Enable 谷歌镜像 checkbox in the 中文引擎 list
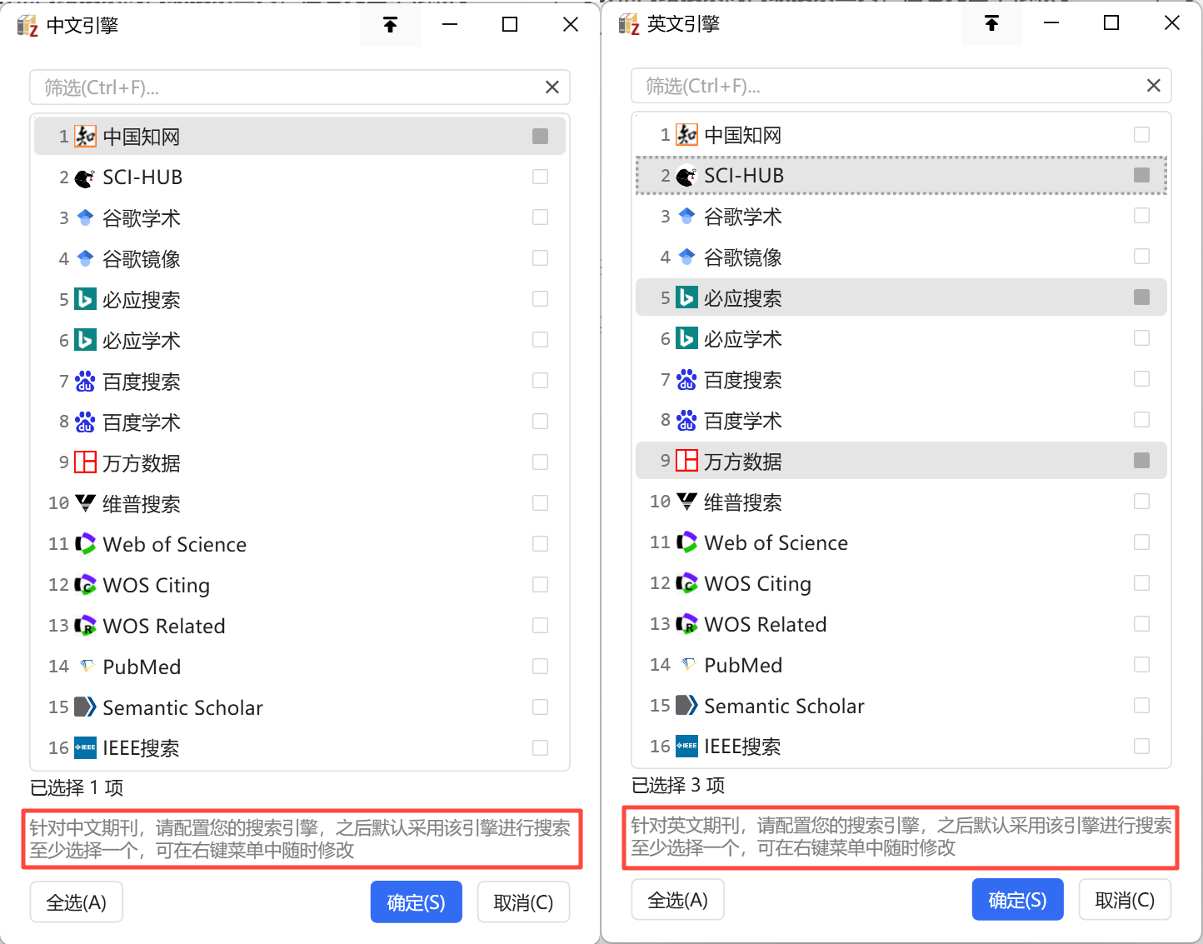The width and height of the screenshot is (1203, 944). [540, 258]
